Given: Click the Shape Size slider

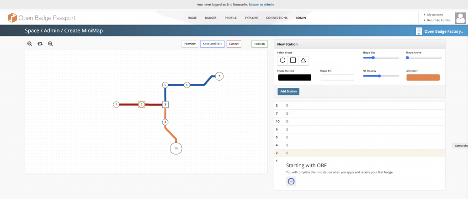Looking at the screenshot, I should [x=381, y=58].
